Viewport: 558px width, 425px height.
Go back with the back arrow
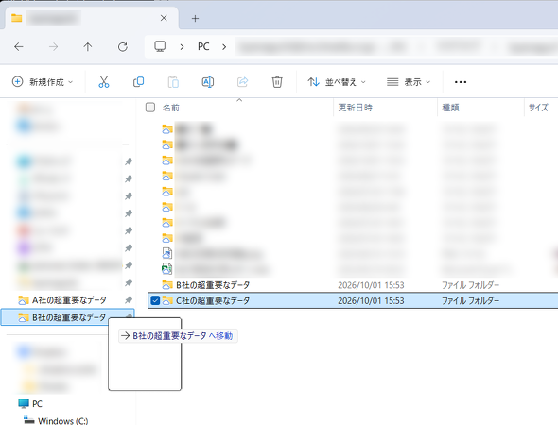tap(19, 46)
